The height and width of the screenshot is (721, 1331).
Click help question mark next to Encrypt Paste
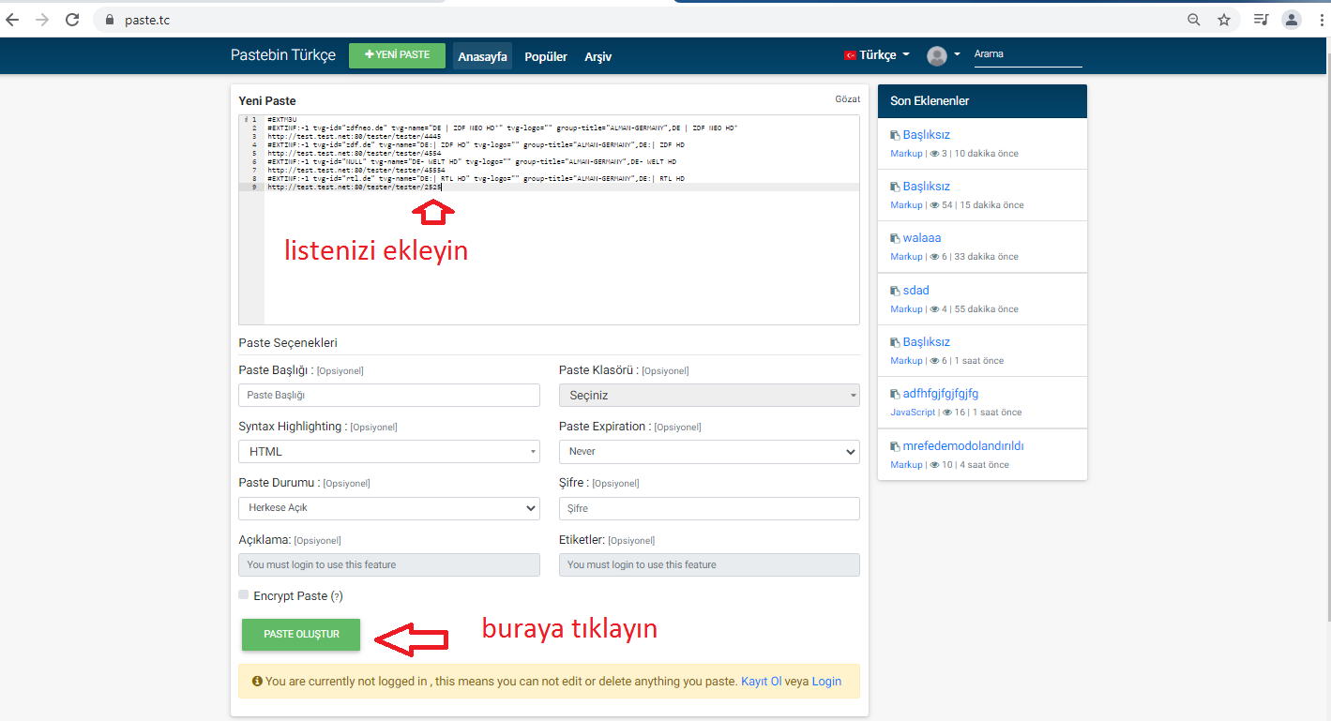pos(337,596)
